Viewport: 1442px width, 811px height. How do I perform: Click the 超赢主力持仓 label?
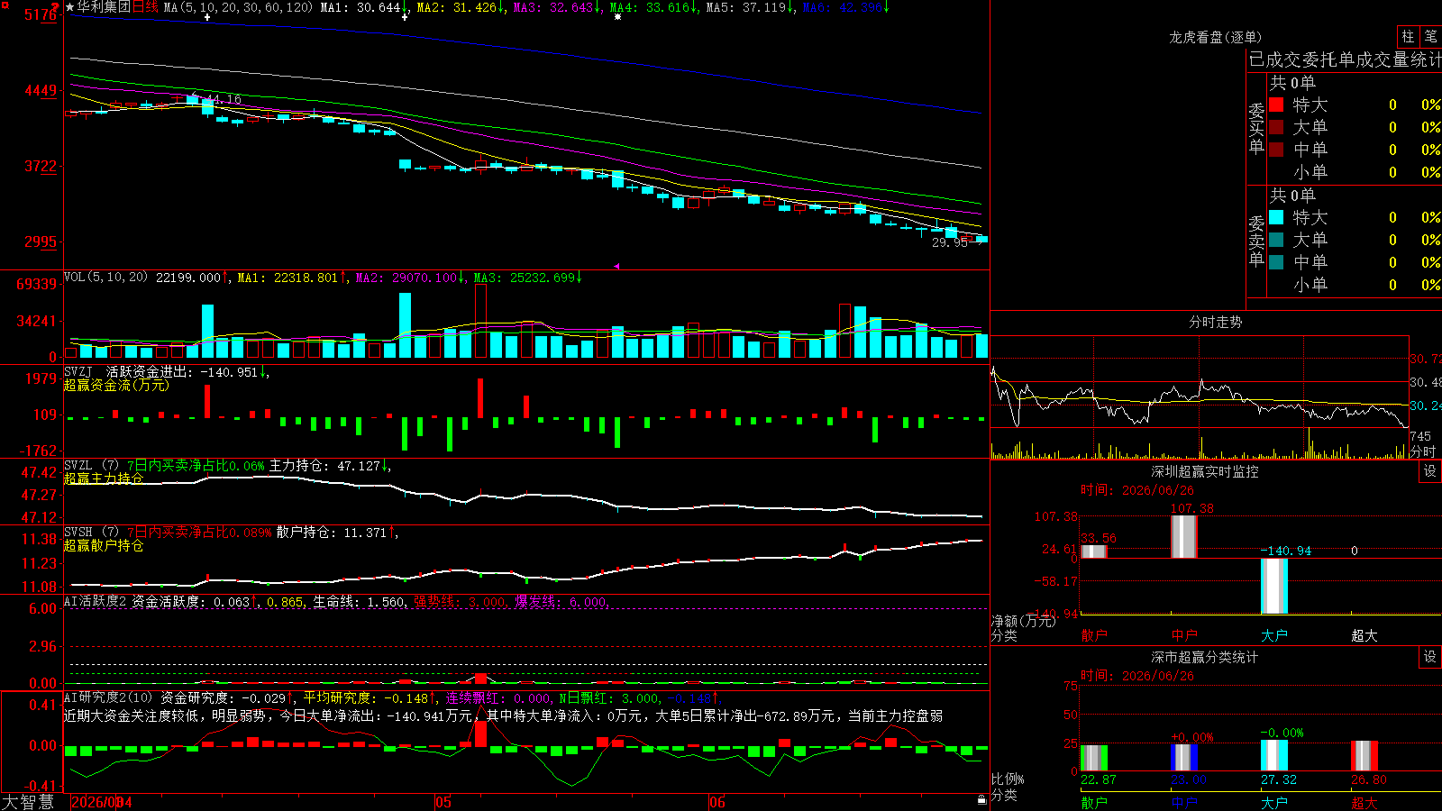104,478
